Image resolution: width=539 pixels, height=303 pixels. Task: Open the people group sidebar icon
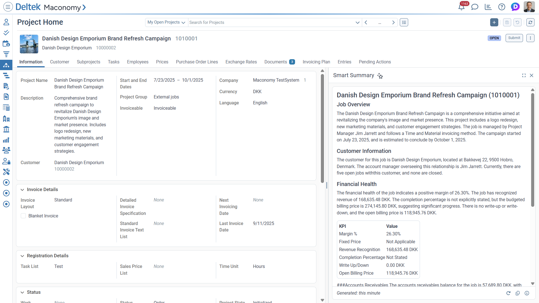pyautogui.click(x=6, y=150)
